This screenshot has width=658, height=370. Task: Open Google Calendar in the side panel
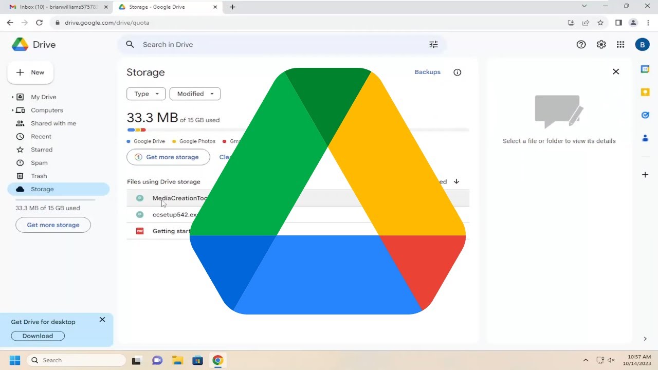point(645,69)
